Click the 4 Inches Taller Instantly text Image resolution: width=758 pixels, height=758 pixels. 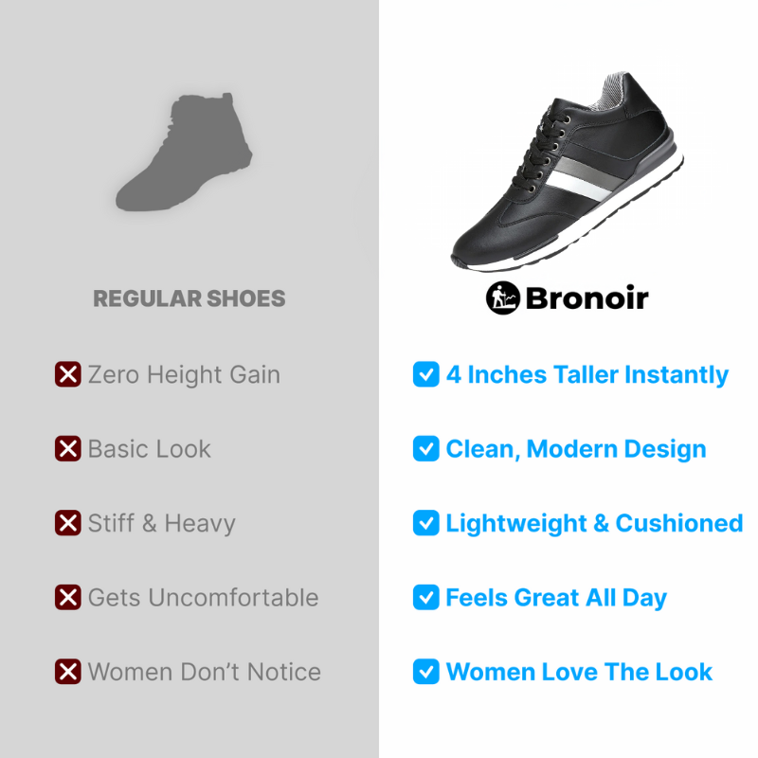pos(587,374)
